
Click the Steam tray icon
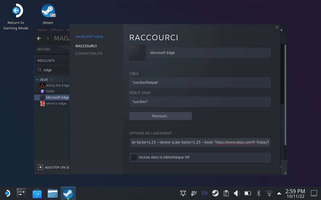click(x=215, y=193)
